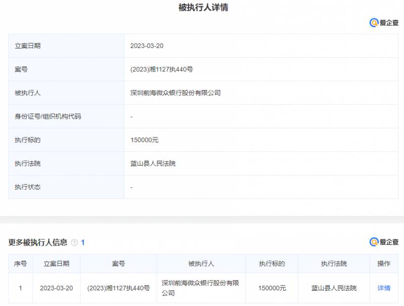
Task: Click the 详情 link in row 1
Action: [384, 288]
